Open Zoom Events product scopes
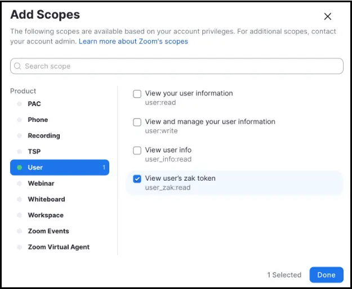The width and height of the screenshot is (352, 289). click(x=48, y=231)
